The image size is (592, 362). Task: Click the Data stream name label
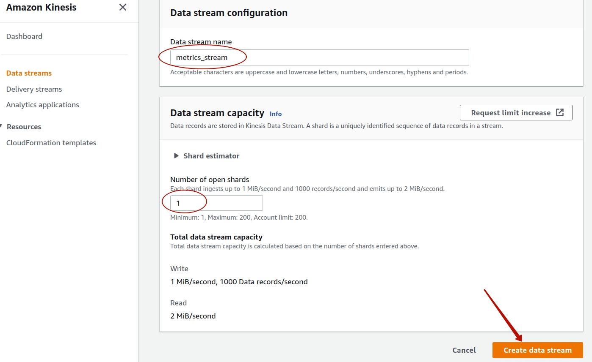pyautogui.click(x=201, y=42)
